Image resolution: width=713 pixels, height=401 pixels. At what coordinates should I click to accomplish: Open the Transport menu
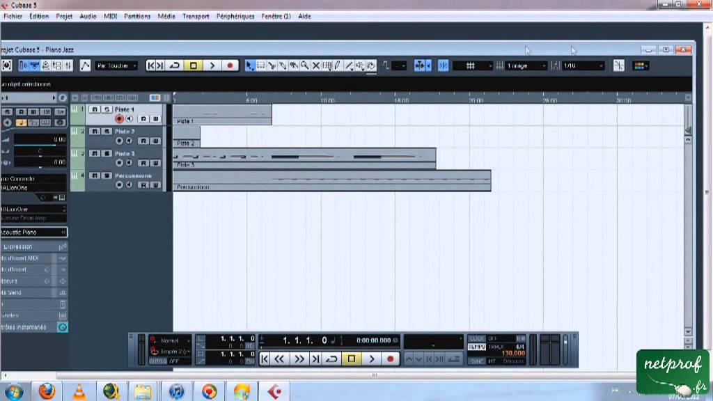coord(196,17)
